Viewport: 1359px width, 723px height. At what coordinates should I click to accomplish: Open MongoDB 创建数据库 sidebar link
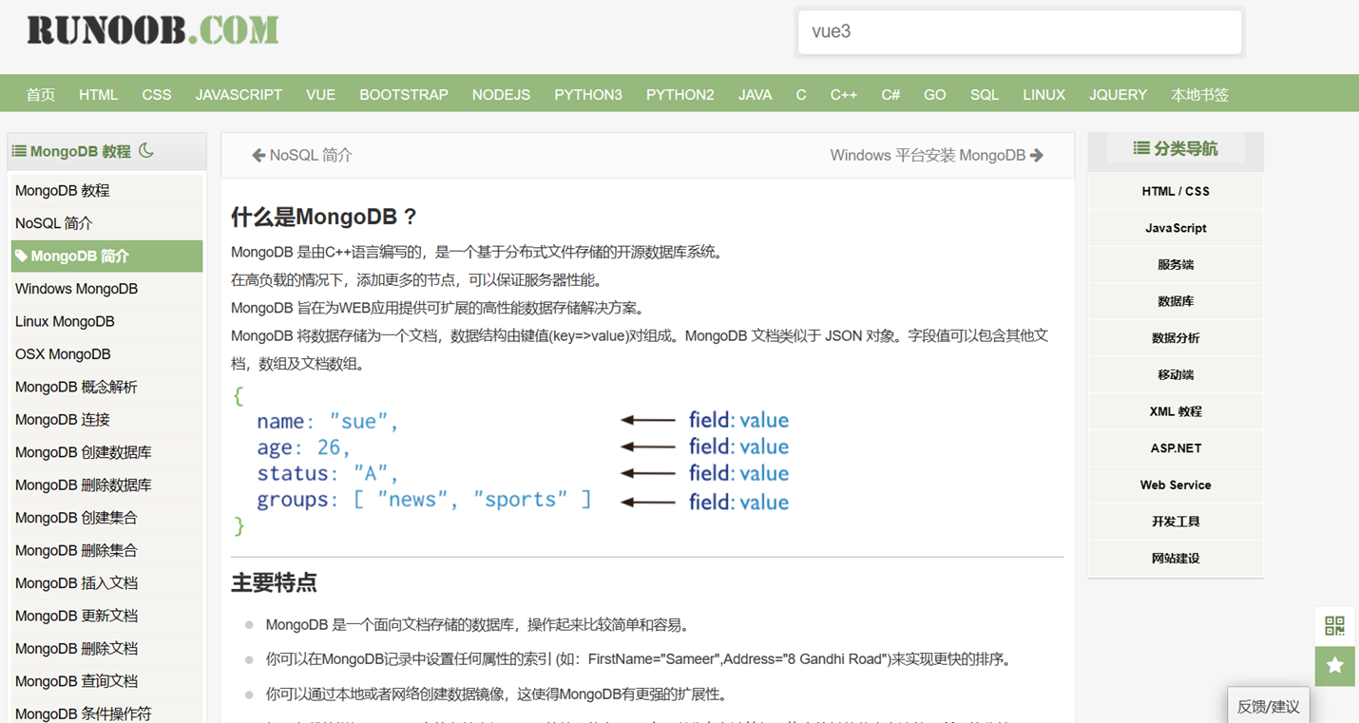coord(106,452)
